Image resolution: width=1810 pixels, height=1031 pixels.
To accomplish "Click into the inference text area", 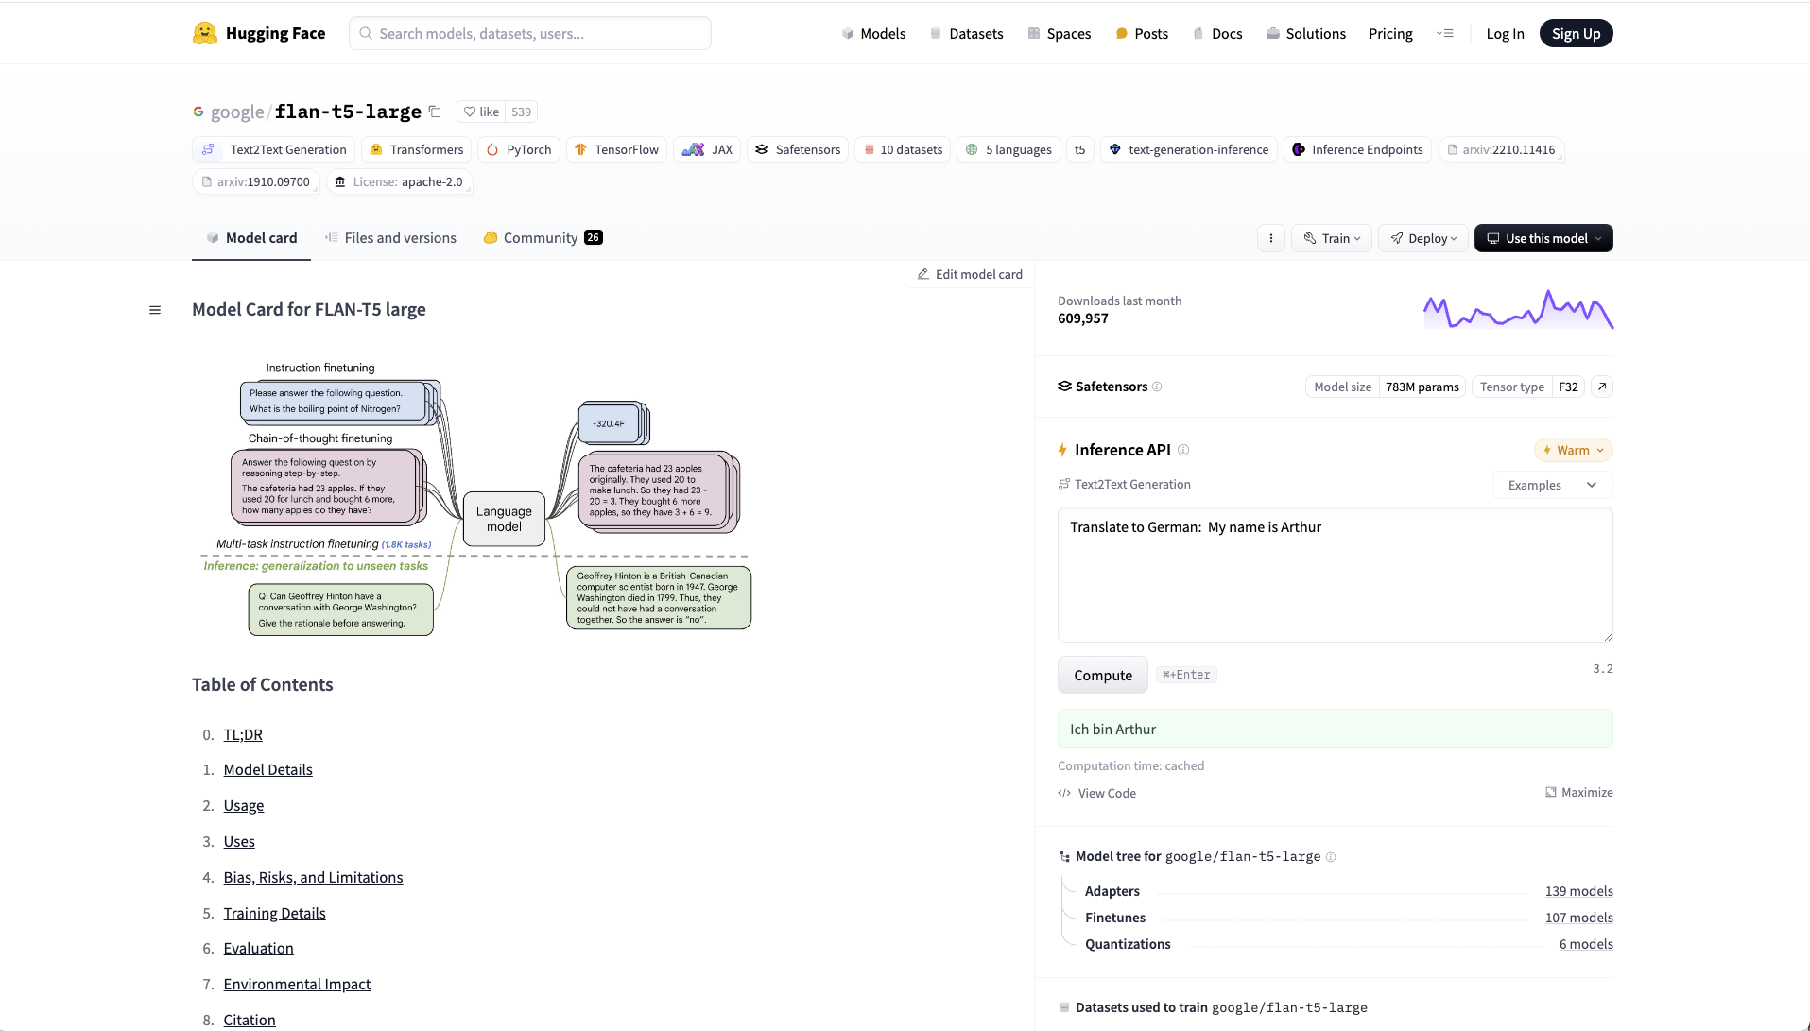I will pyautogui.click(x=1335, y=575).
